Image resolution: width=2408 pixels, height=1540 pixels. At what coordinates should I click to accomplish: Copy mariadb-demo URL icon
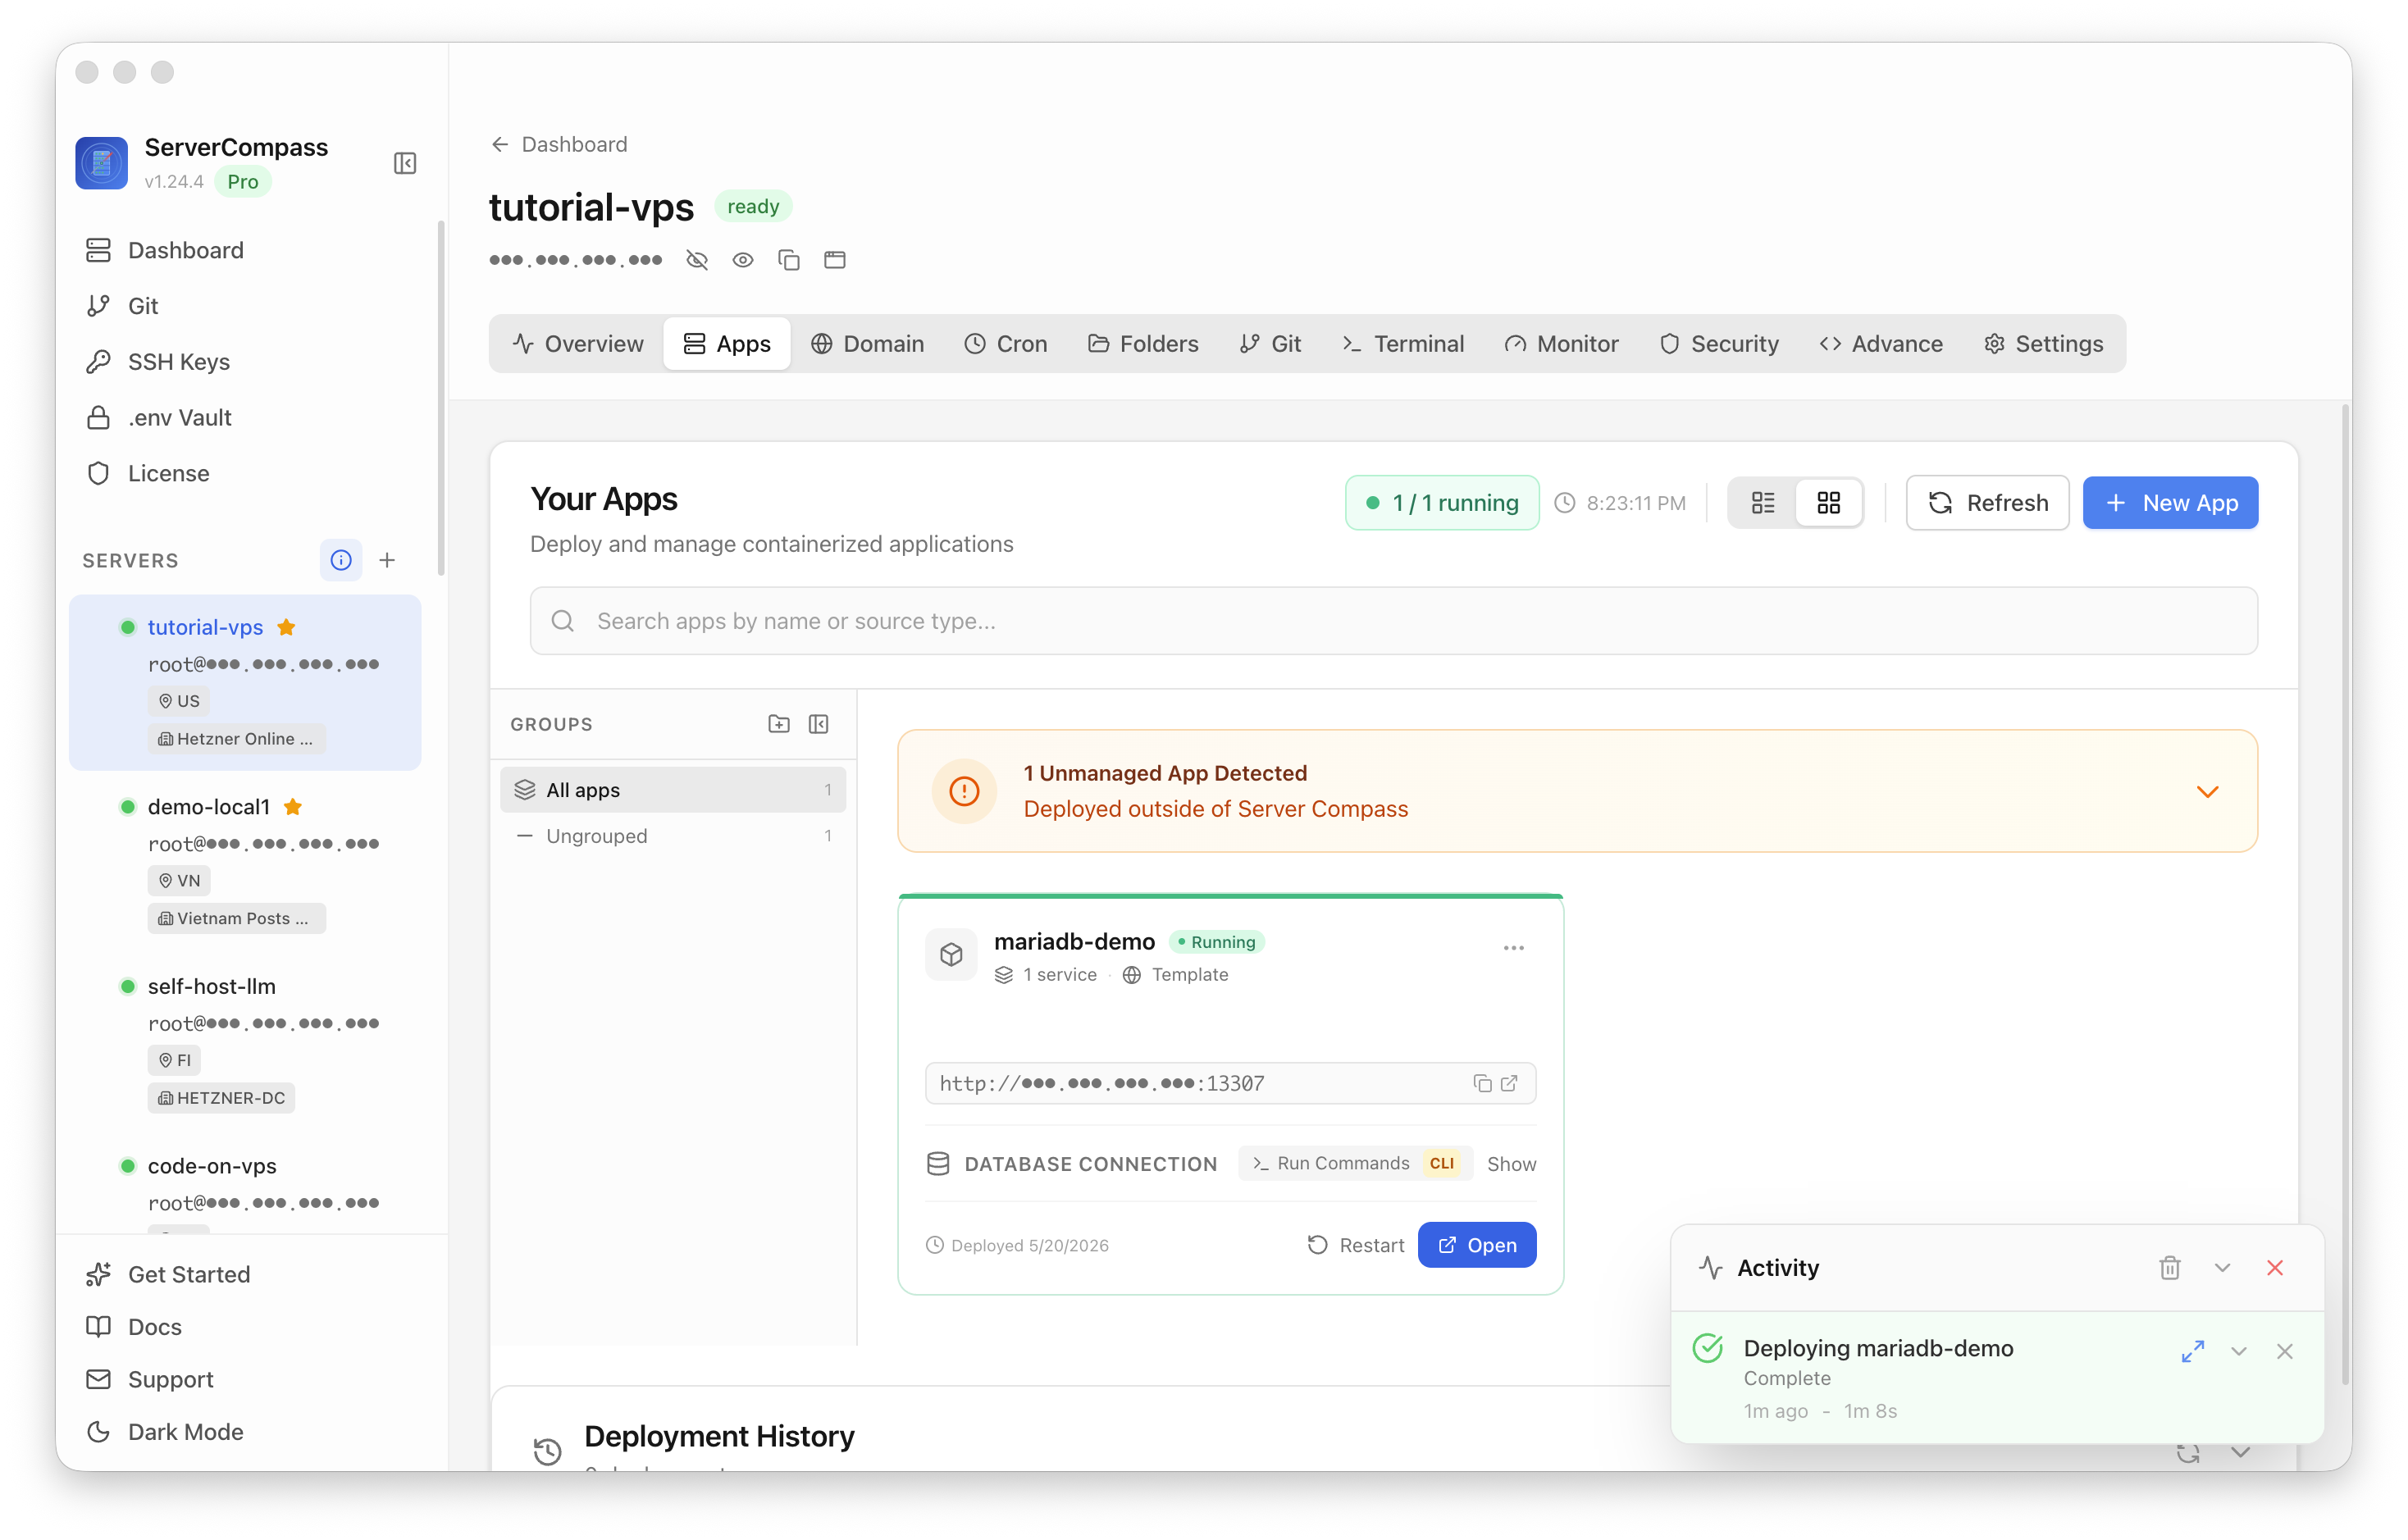(x=1482, y=1083)
